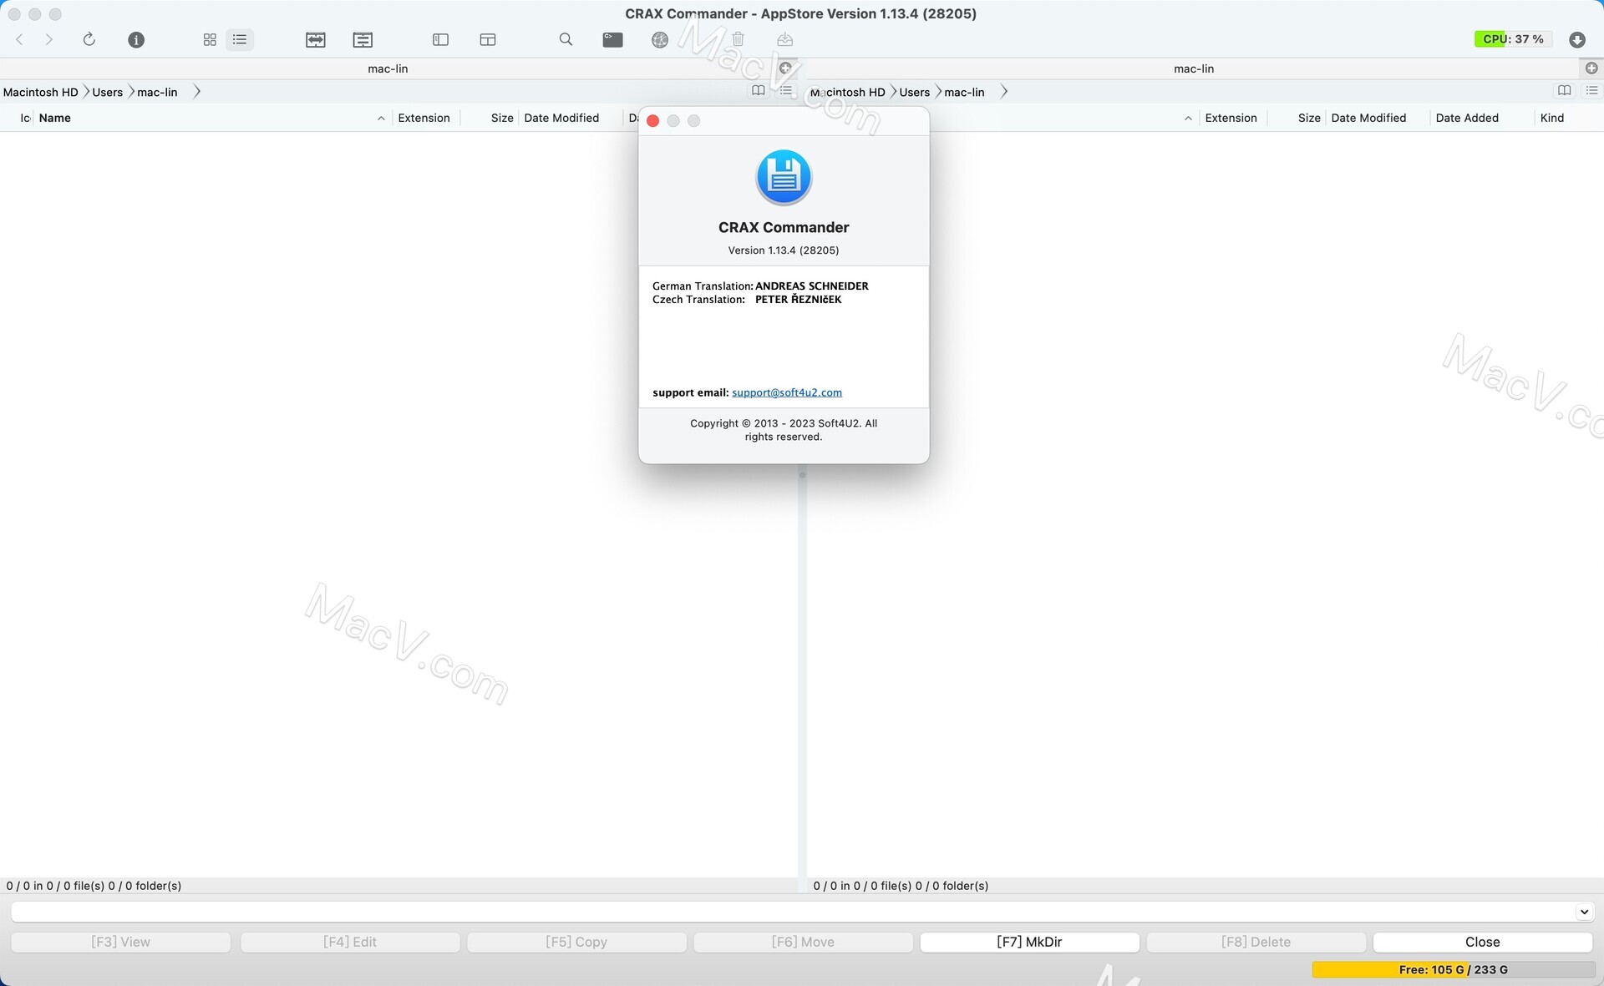Click the trash delete icon
Image resolution: width=1604 pixels, height=986 pixels.
738,39
